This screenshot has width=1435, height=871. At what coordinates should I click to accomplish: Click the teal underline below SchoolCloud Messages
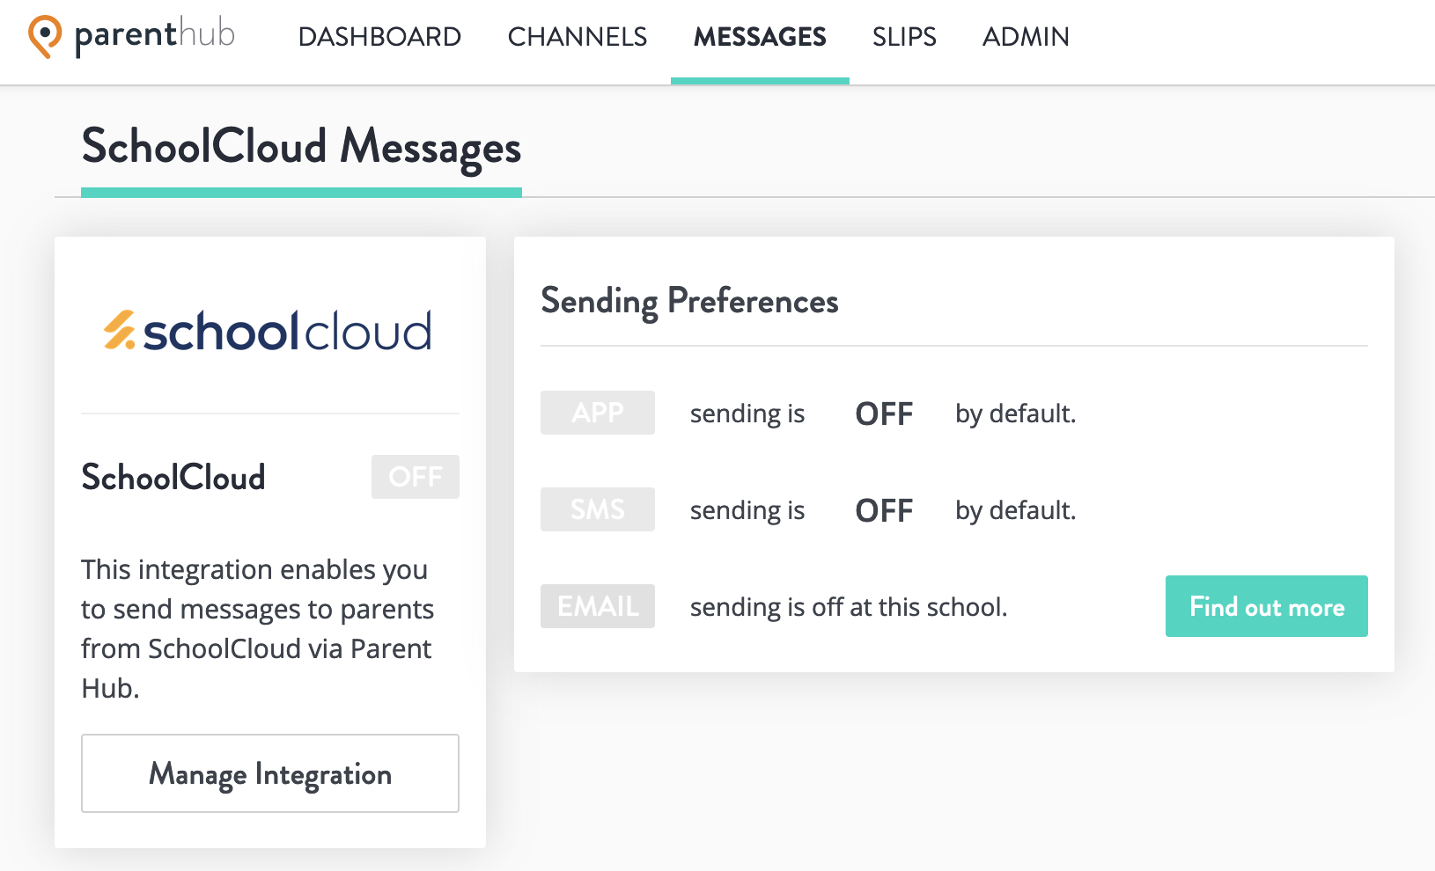coord(301,191)
